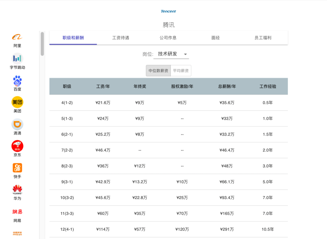Screen dimensions: 327x239
Task: Click the 4(1-2) level cell
Action: tap(67, 103)
